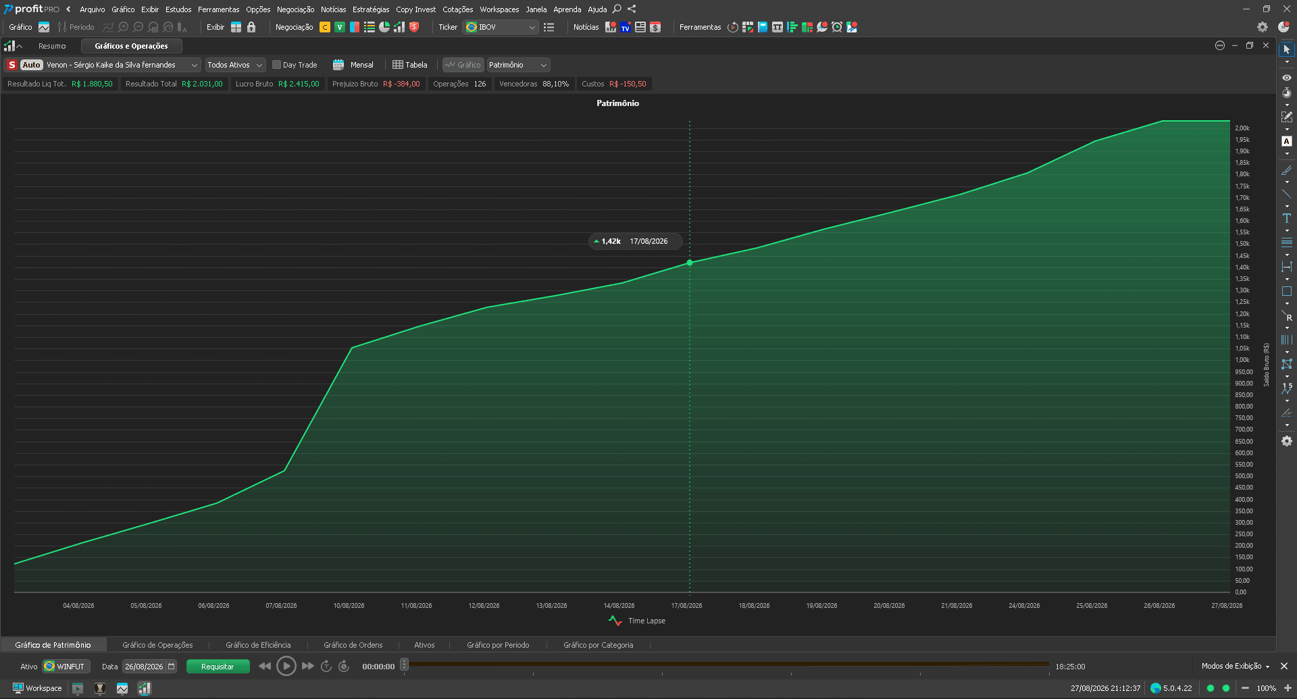The width and height of the screenshot is (1297, 699).
Task: Select the cursor pointer tool in sidebar
Action: (x=1287, y=49)
